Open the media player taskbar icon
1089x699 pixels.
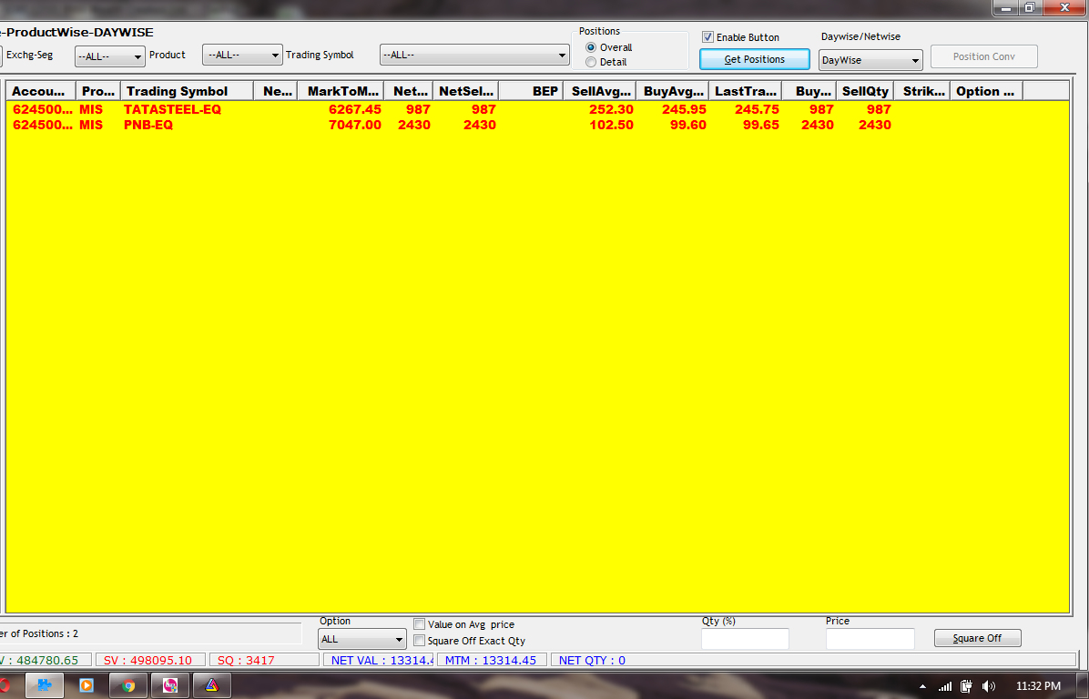click(x=87, y=685)
